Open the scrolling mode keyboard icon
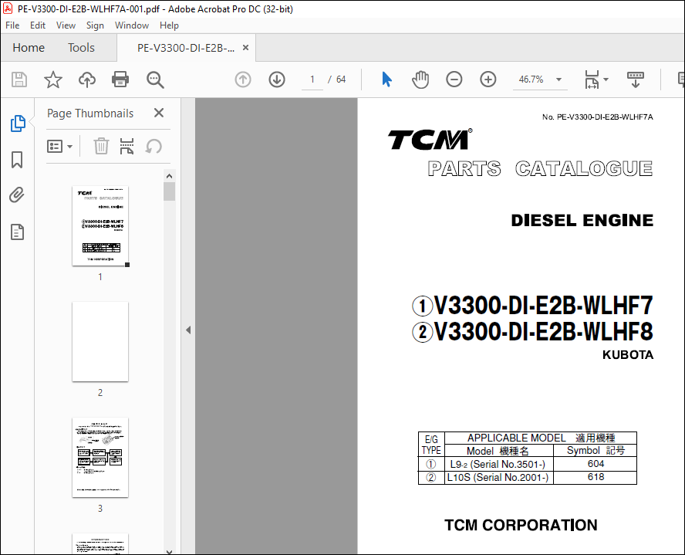685x555 pixels. coord(635,80)
